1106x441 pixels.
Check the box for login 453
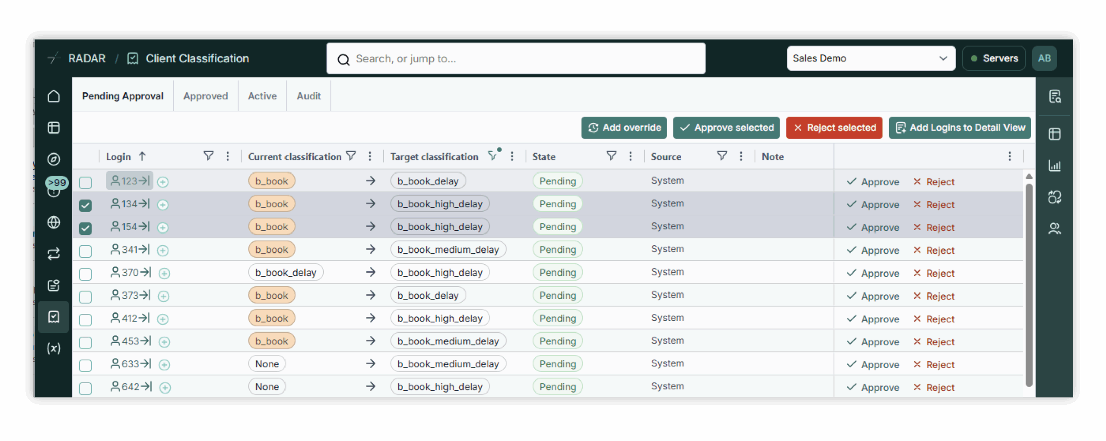coord(86,342)
